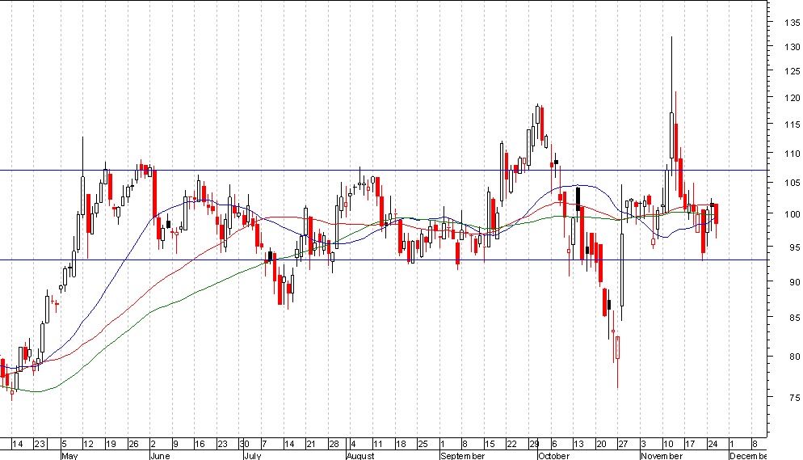The image size is (803, 460).
Task: Click the cut-off December month label
Action: [x=748, y=455]
